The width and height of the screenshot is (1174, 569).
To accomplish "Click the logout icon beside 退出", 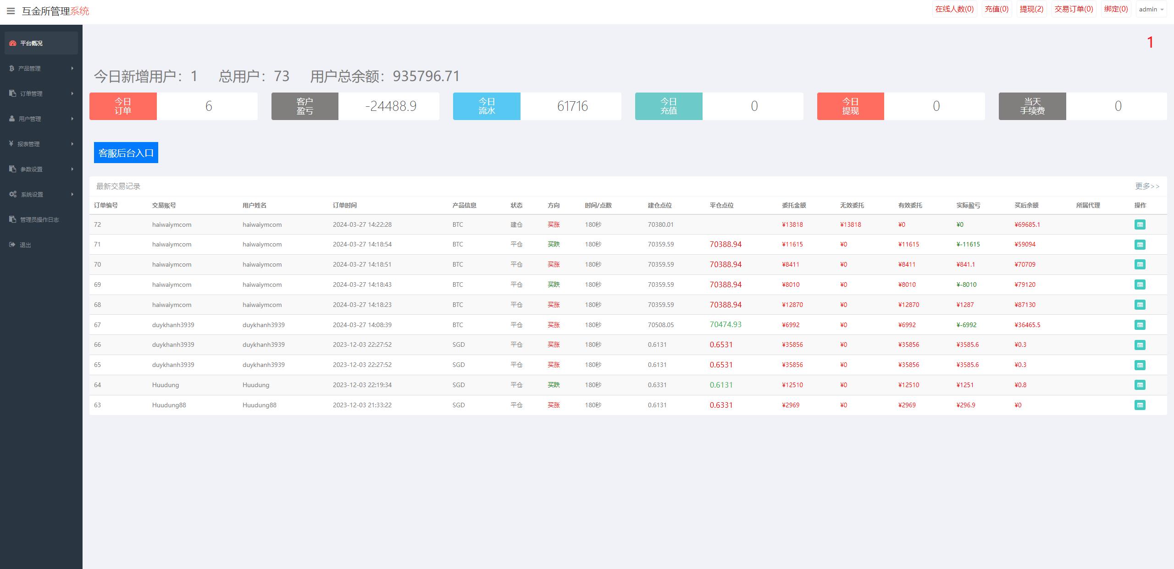I will (x=12, y=245).
